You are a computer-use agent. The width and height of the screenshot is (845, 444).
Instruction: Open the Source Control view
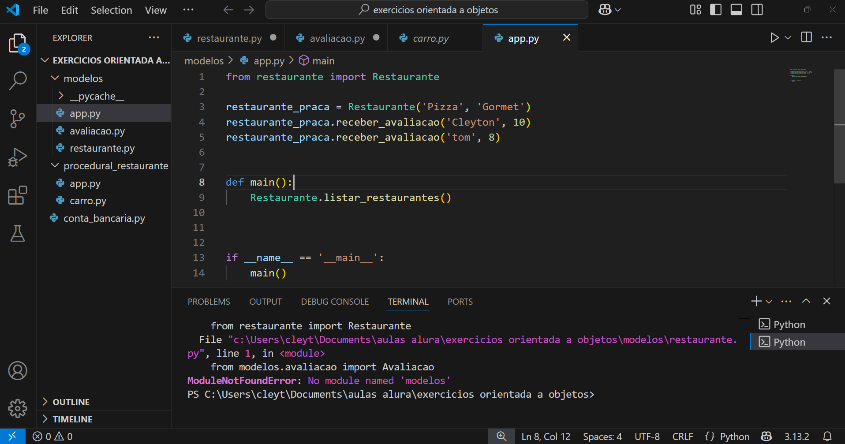[x=18, y=119]
